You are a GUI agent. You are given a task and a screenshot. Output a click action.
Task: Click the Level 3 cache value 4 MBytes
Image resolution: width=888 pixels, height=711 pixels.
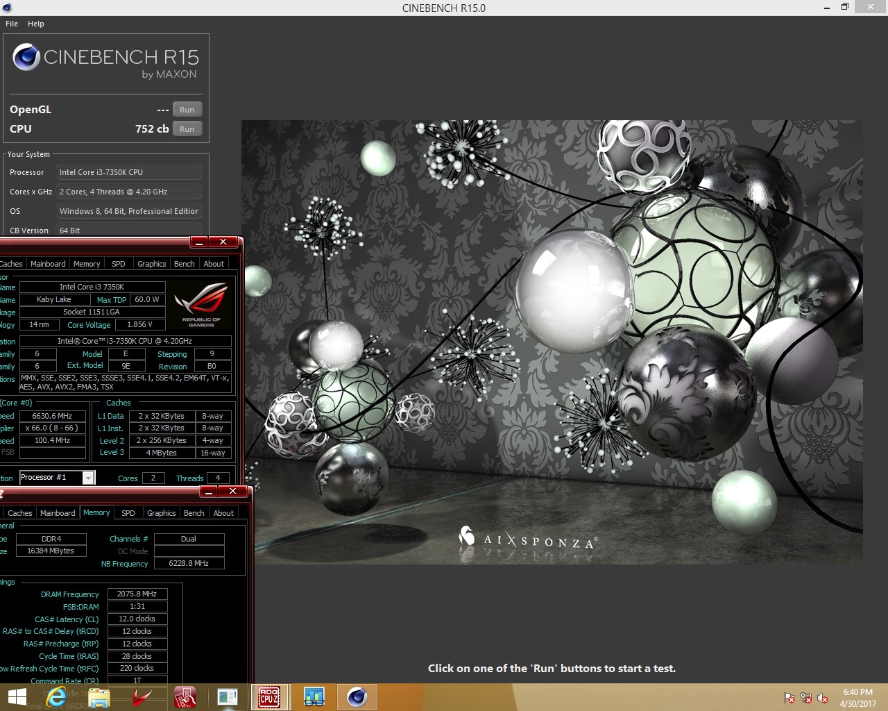coord(162,453)
